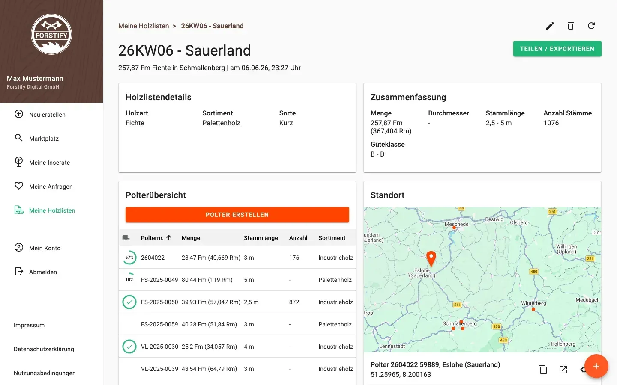Image resolution: width=617 pixels, height=385 pixels.
Task: Click the heart icon beside Meine Anfragen
Action: tap(19, 186)
